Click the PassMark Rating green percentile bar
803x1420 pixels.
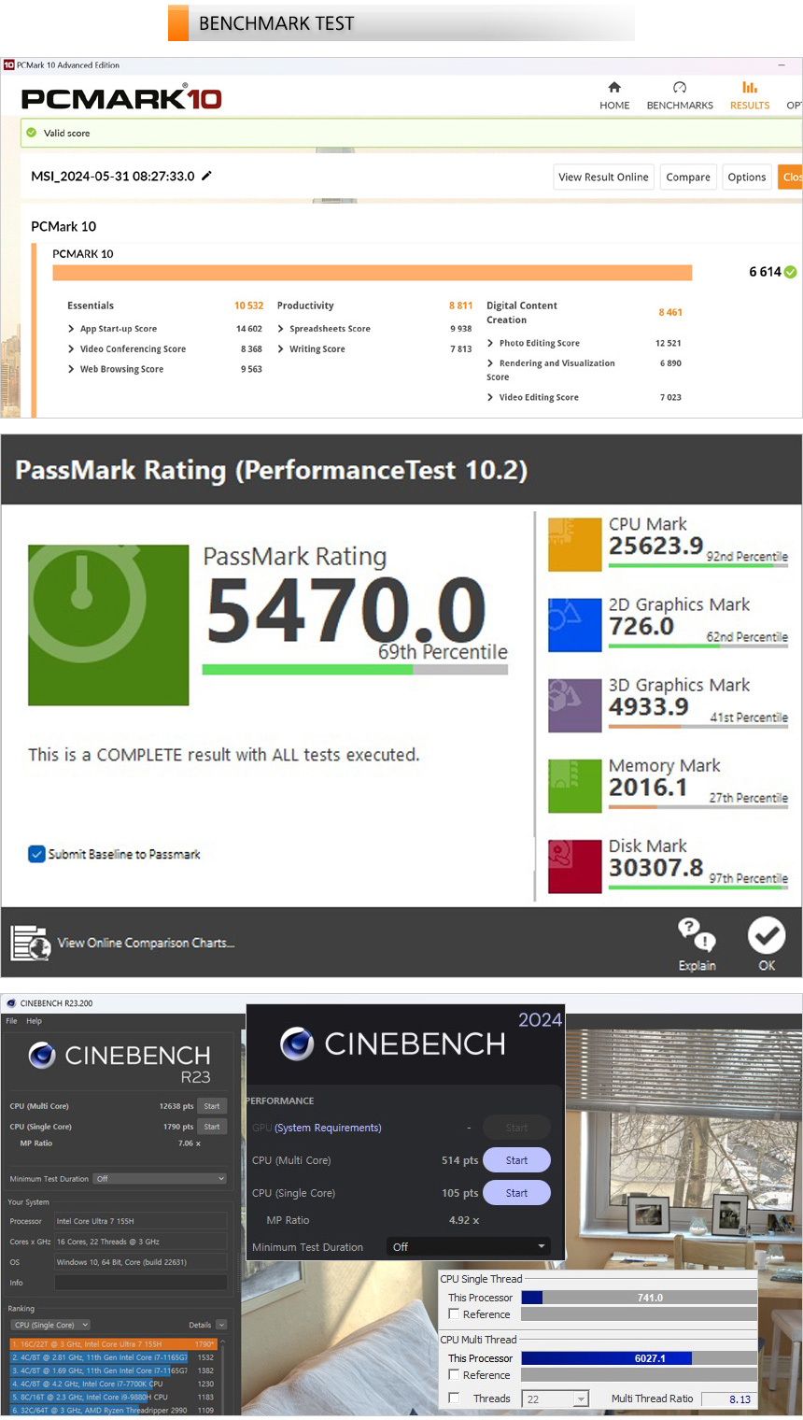click(355, 669)
